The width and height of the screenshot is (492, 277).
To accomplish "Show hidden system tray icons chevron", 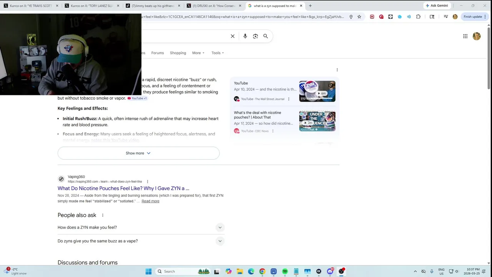I will click(x=415, y=272).
